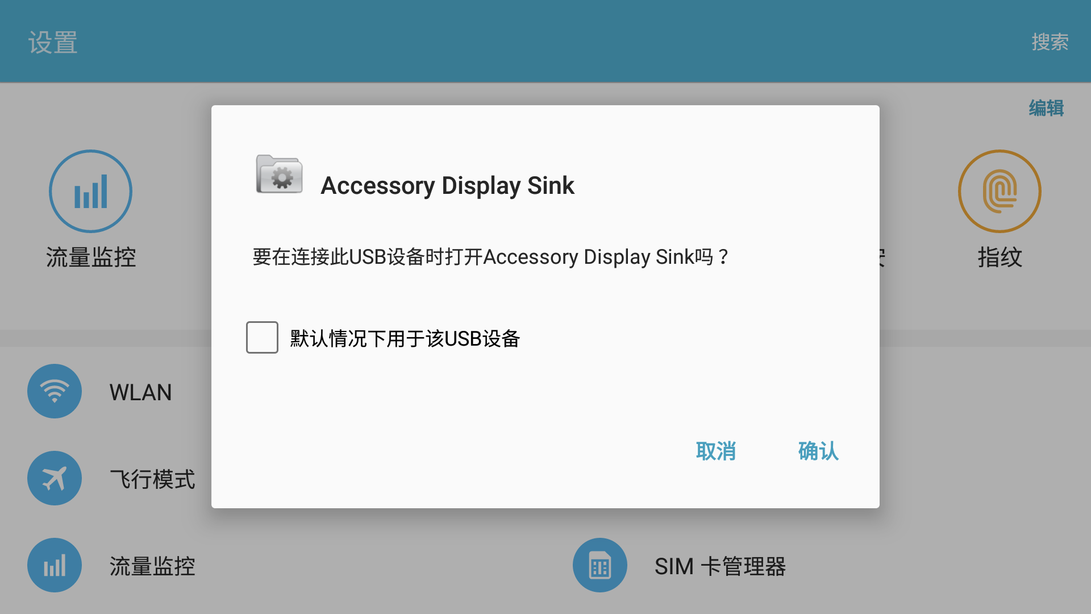Open the 流量监控 list entry label
The image size is (1091, 614).
(x=152, y=566)
